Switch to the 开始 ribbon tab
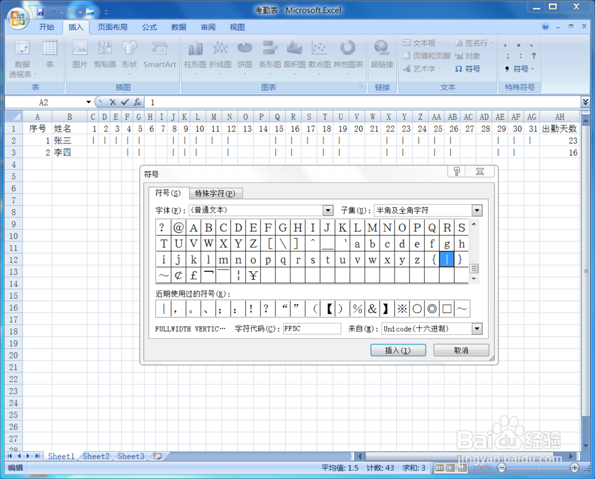The width and height of the screenshot is (595, 479). (46, 27)
